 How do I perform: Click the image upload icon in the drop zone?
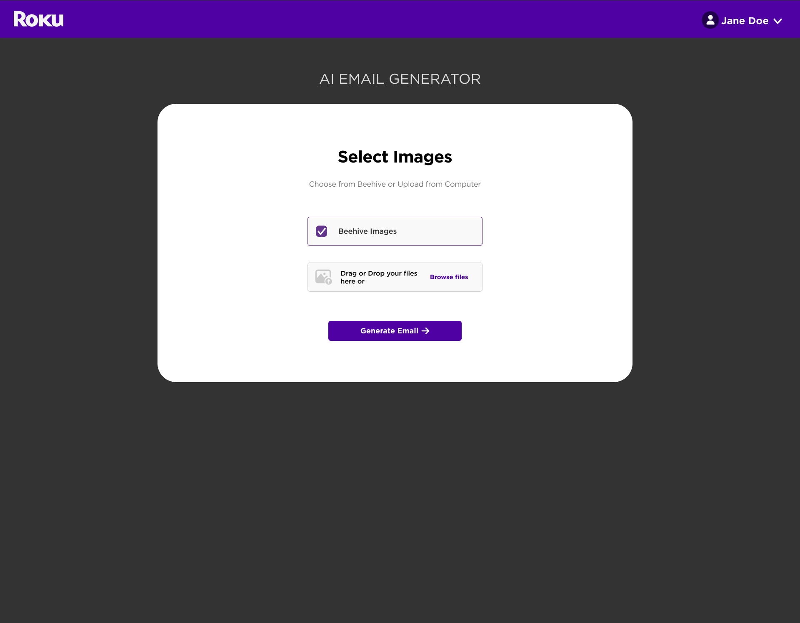(x=323, y=277)
